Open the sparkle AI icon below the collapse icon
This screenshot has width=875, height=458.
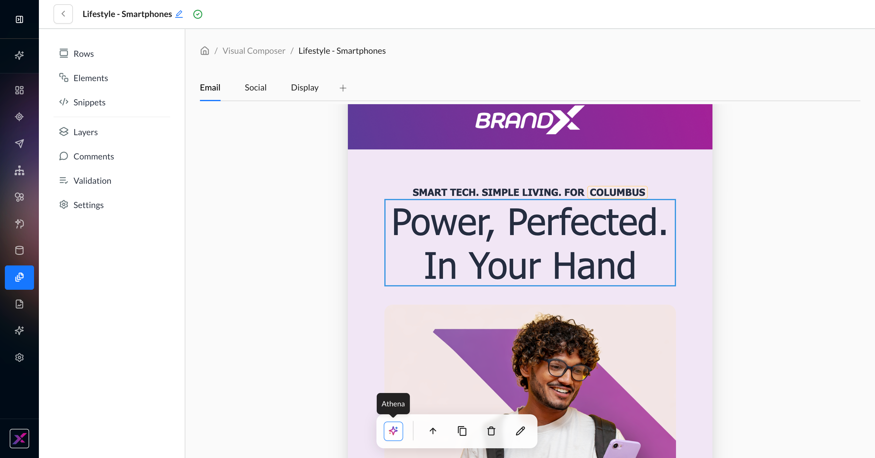[19, 55]
